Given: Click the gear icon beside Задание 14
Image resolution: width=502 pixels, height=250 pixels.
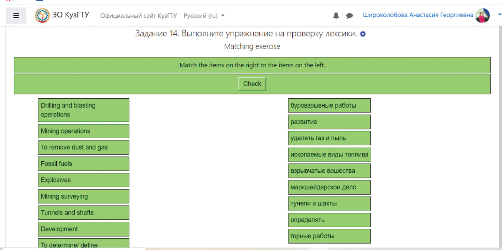Looking at the screenshot, I should (x=363, y=34).
